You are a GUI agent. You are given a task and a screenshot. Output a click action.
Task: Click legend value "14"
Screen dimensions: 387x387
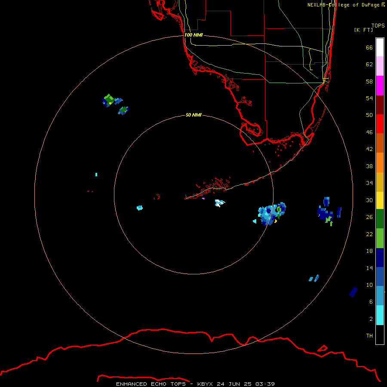(x=369, y=268)
